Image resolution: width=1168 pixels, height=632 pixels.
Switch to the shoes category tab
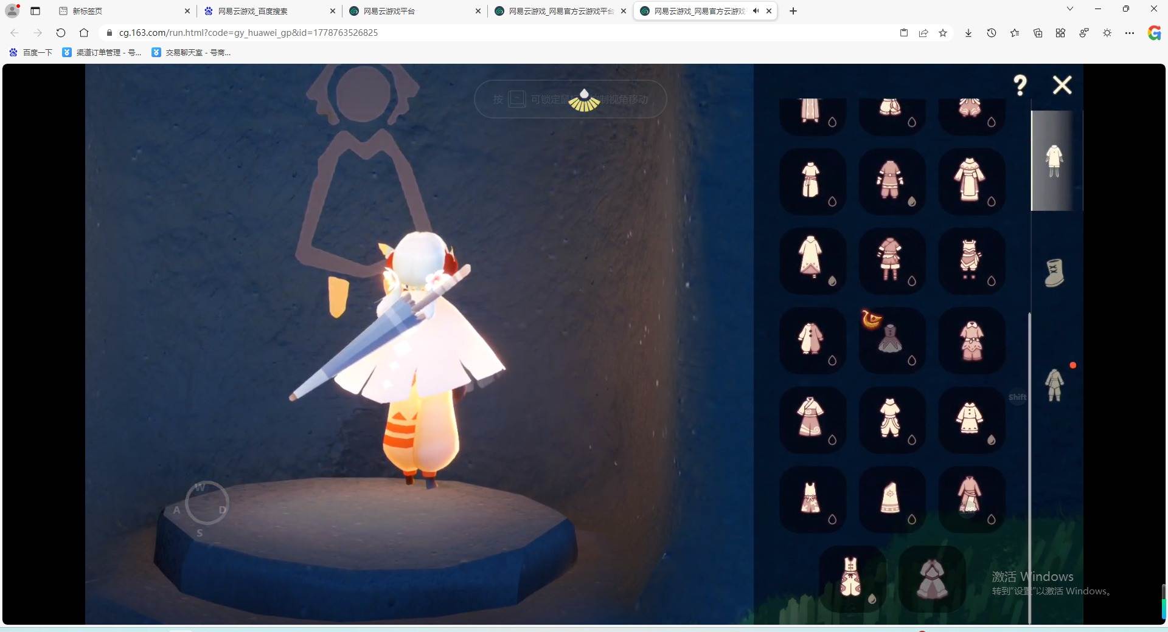(1054, 273)
